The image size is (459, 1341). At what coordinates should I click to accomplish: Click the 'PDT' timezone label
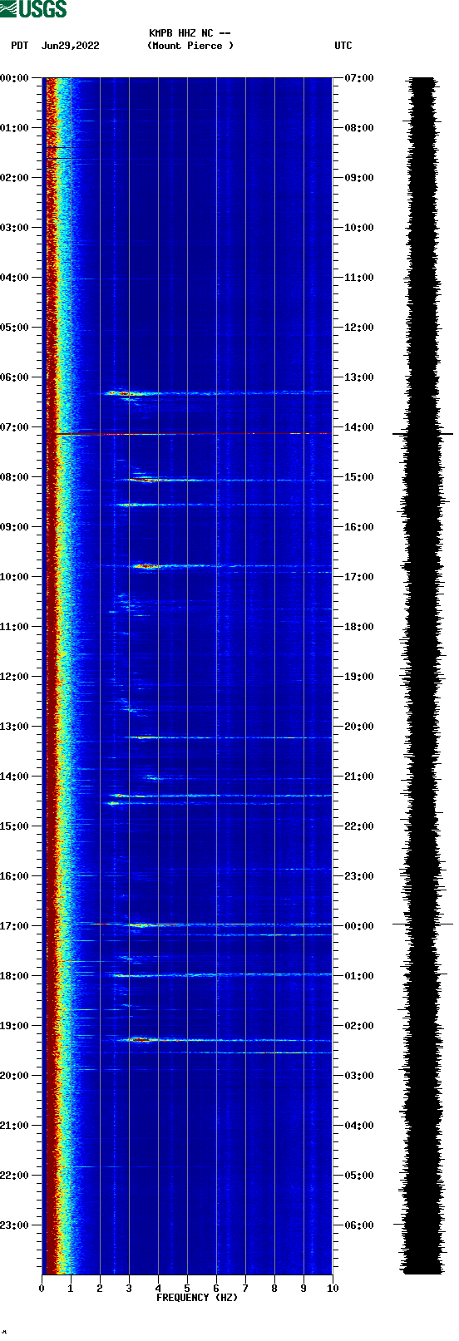[19, 46]
